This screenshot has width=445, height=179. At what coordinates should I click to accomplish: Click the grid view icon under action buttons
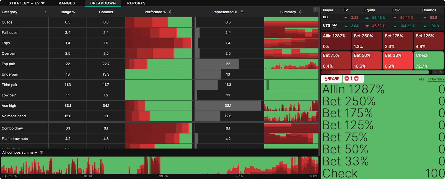[x=435, y=72]
